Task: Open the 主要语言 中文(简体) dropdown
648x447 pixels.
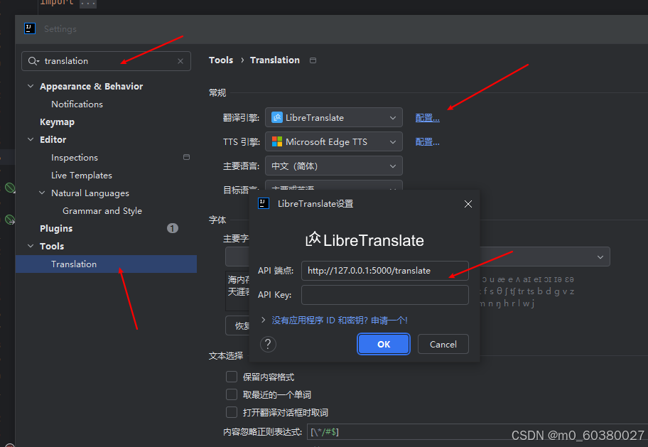Action: pyautogui.click(x=333, y=166)
